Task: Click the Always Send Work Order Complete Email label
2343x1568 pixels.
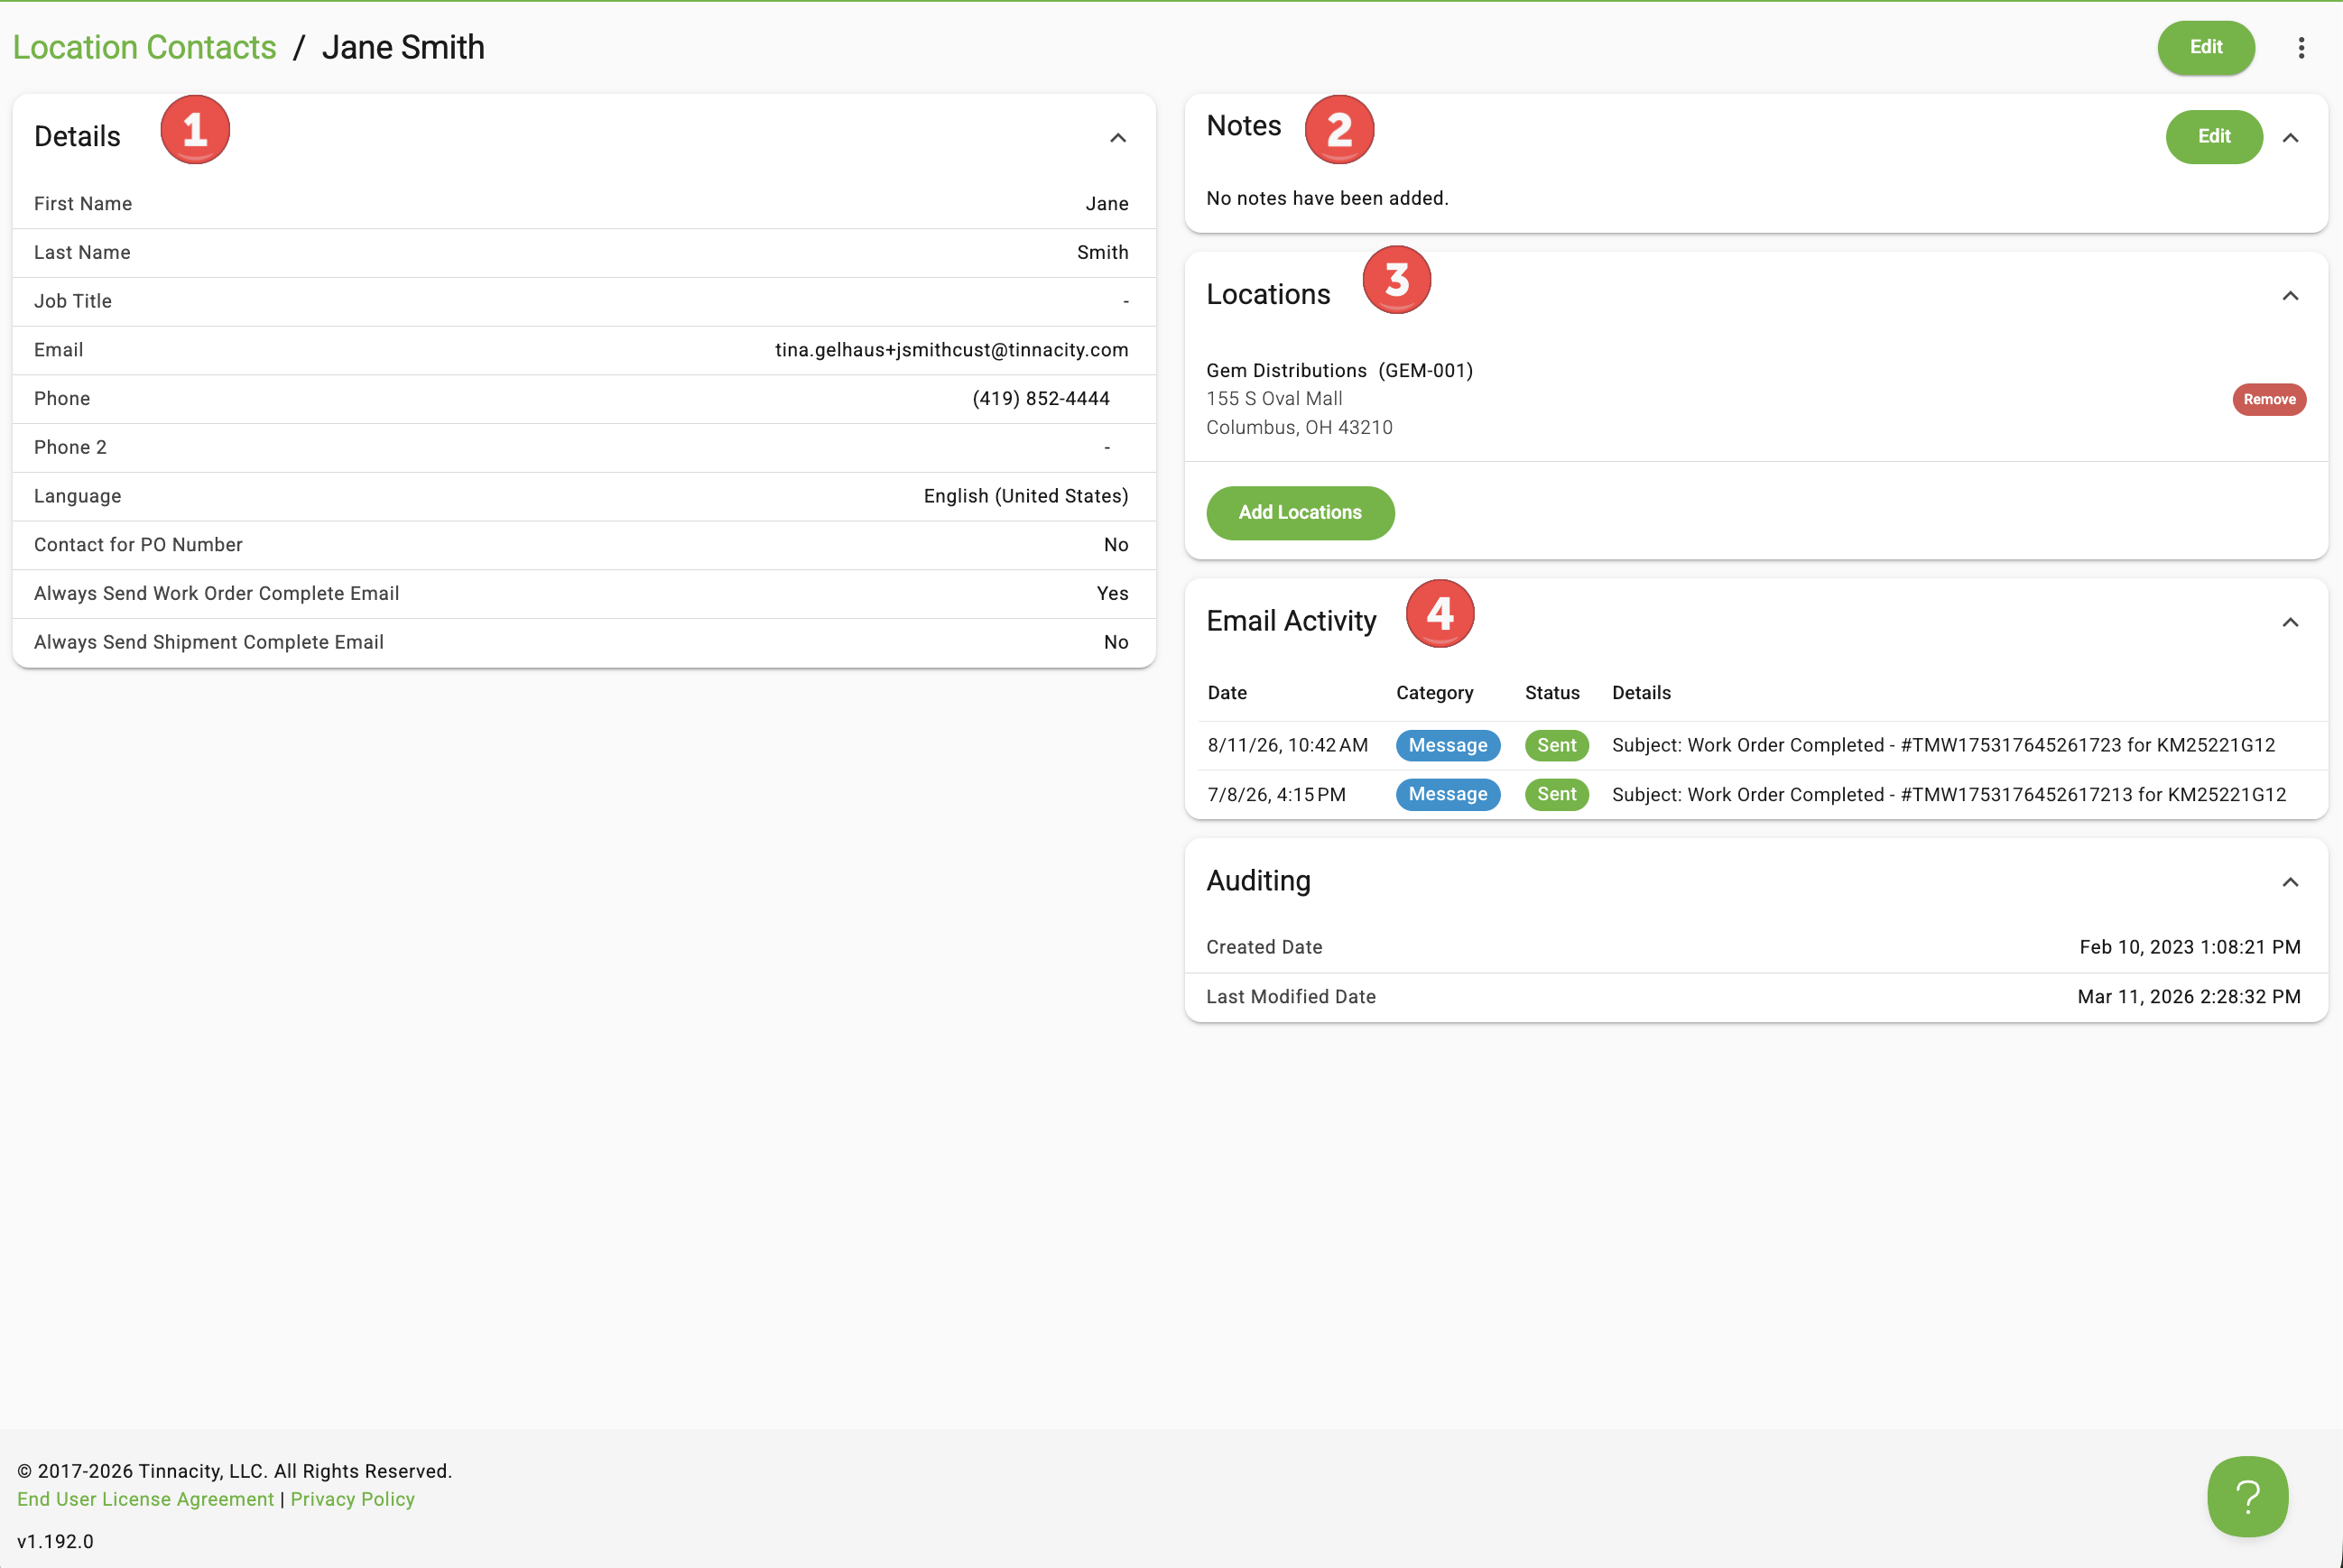Action: point(216,594)
